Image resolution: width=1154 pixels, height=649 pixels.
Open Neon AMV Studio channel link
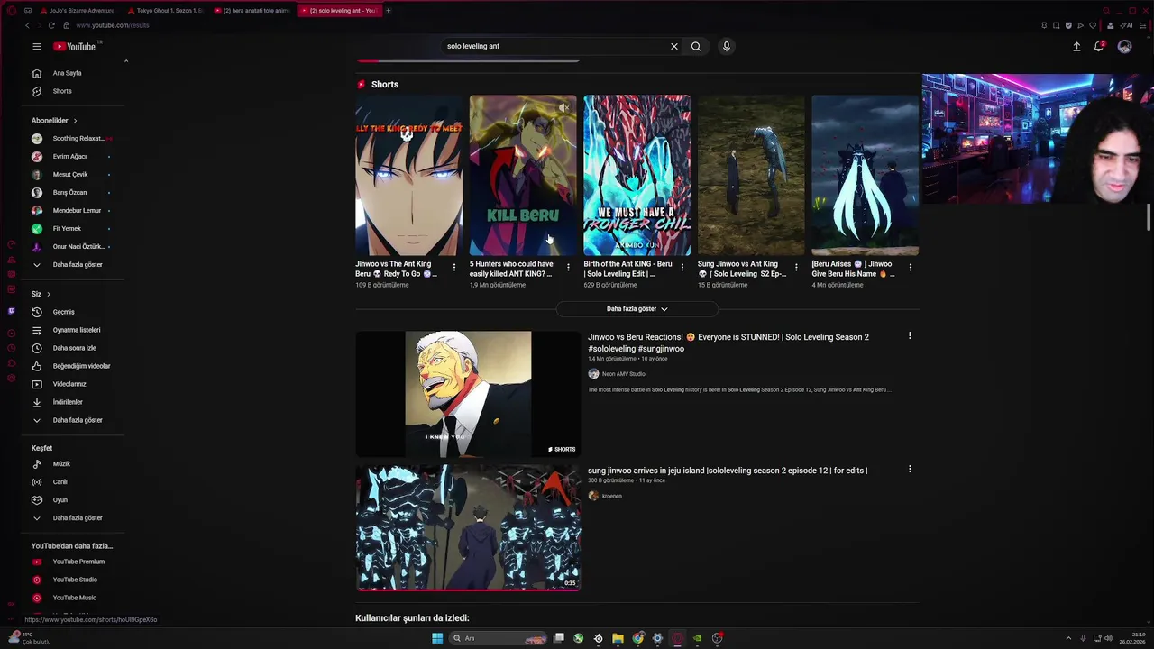point(623,374)
